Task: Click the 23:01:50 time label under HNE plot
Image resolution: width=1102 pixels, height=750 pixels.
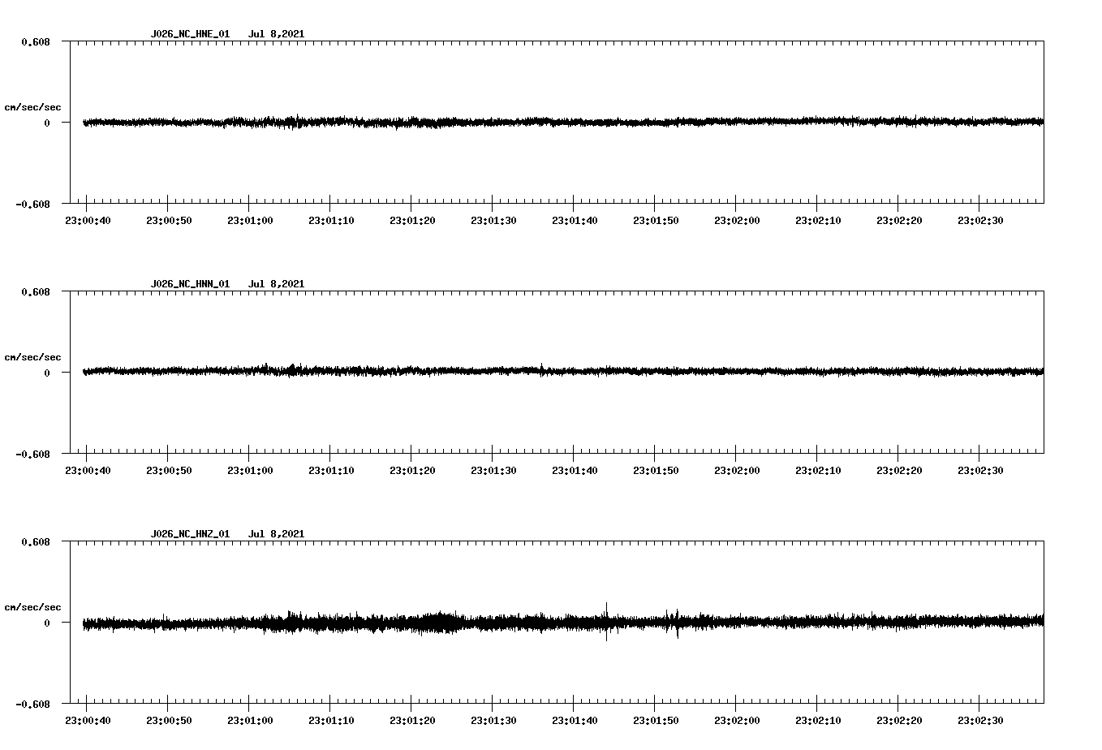Action: point(656,221)
